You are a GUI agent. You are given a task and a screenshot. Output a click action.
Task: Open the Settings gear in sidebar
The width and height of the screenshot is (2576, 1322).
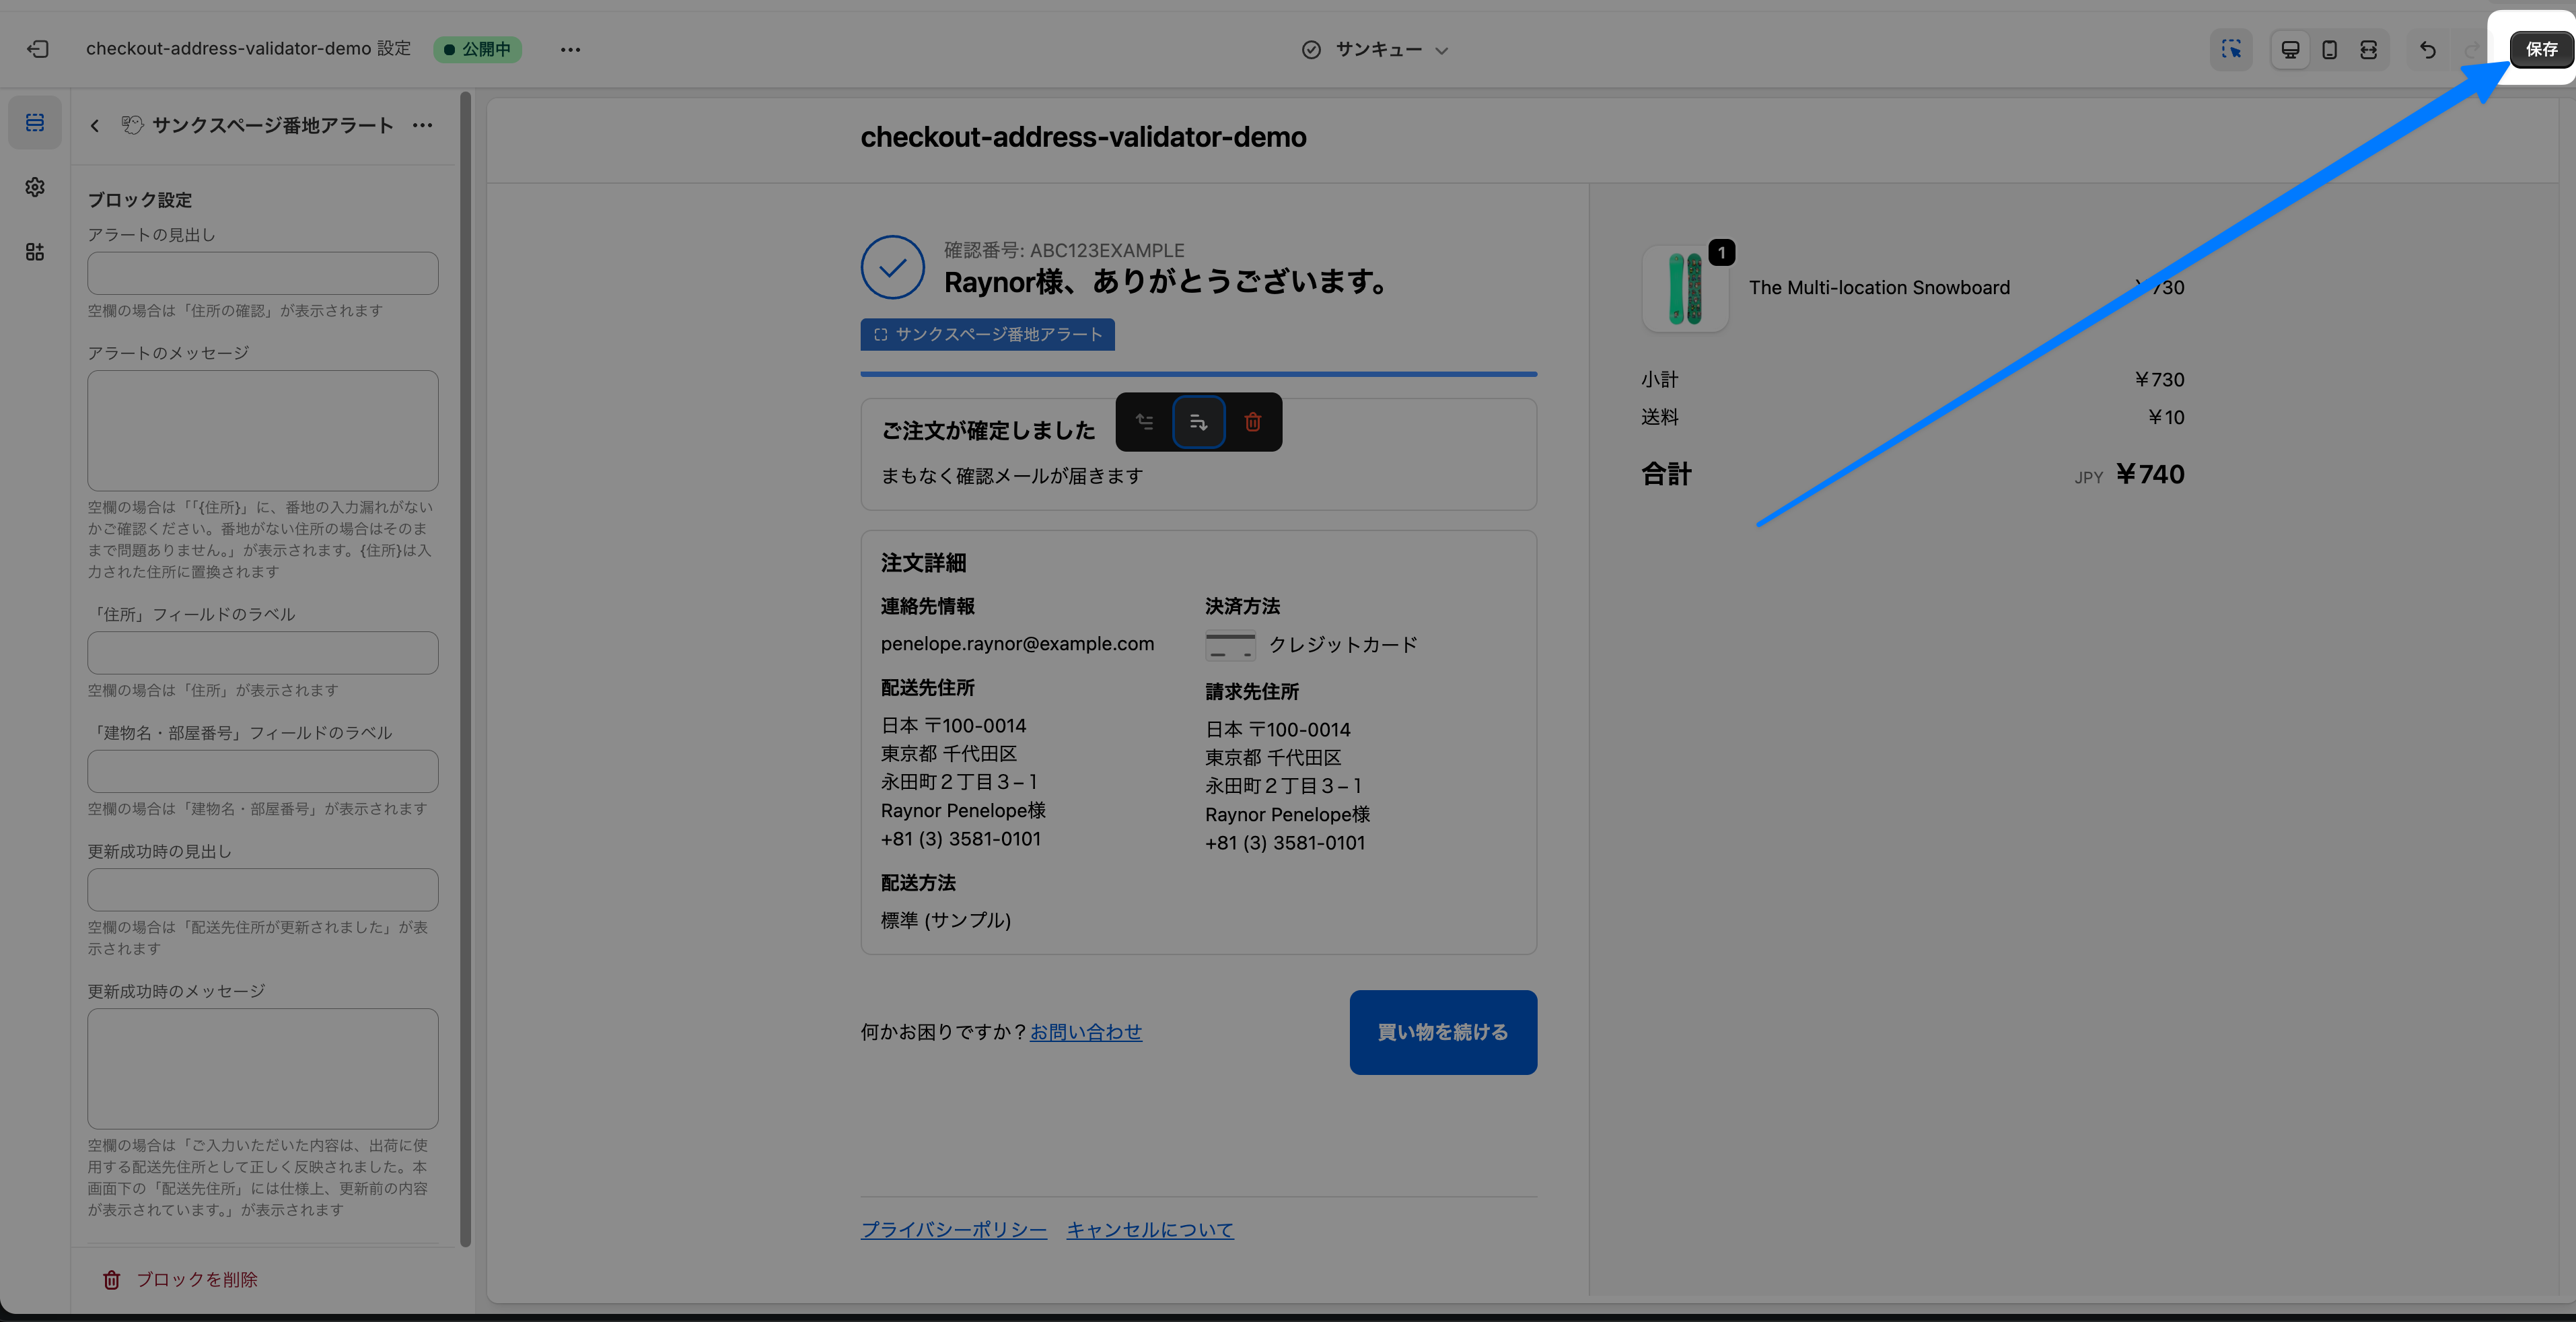click(35, 187)
